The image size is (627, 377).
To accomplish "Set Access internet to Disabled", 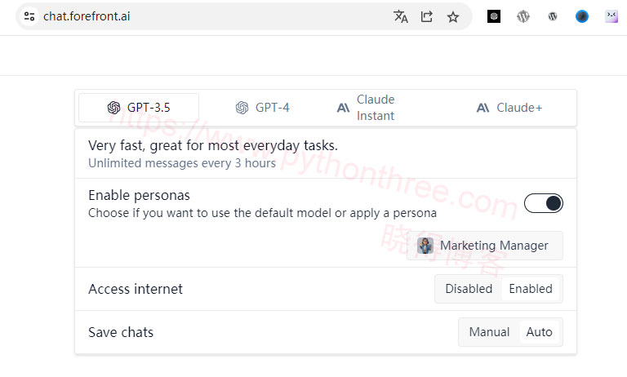I will 469,289.
